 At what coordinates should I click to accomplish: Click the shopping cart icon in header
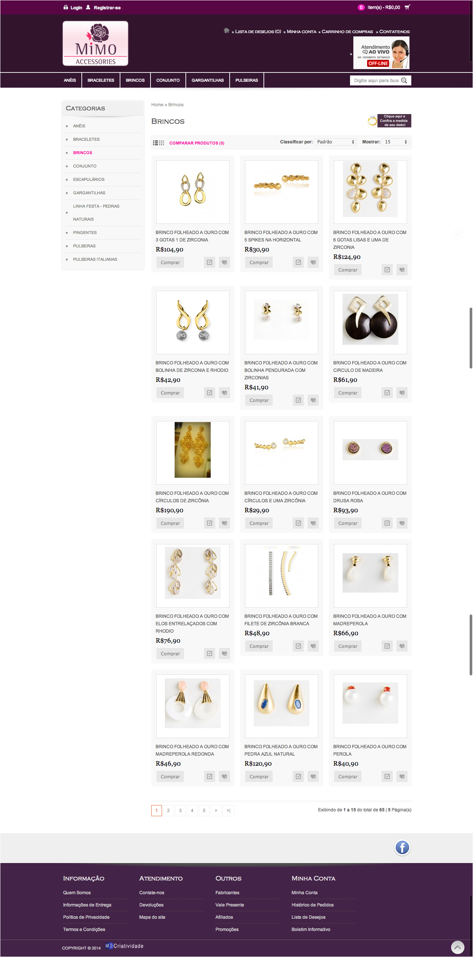click(407, 7)
